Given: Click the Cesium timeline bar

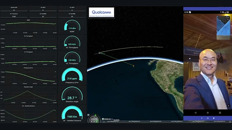Looking at the screenshot, I should click(165, 122).
